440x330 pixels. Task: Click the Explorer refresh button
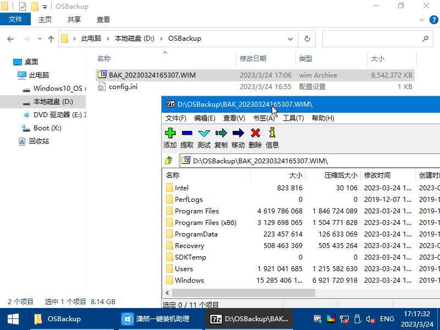[x=307, y=39]
